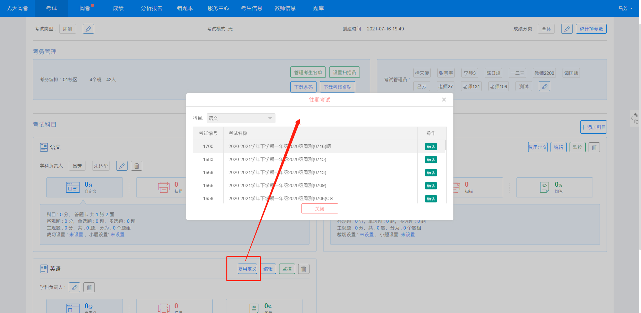
Task: Click the trash icon beside 监控 in right subject card
Action: pyautogui.click(x=594, y=147)
